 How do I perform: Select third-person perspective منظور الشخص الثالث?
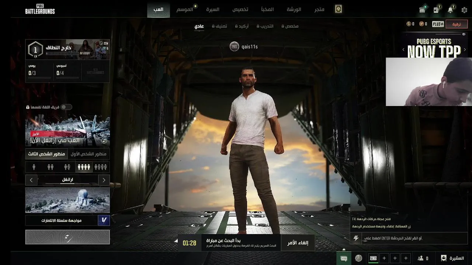tap(46, 154)
